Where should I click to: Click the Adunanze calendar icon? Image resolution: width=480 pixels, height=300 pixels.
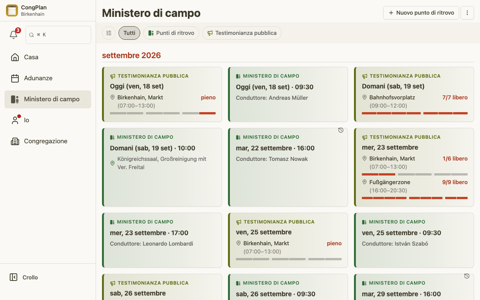point(15,78)
